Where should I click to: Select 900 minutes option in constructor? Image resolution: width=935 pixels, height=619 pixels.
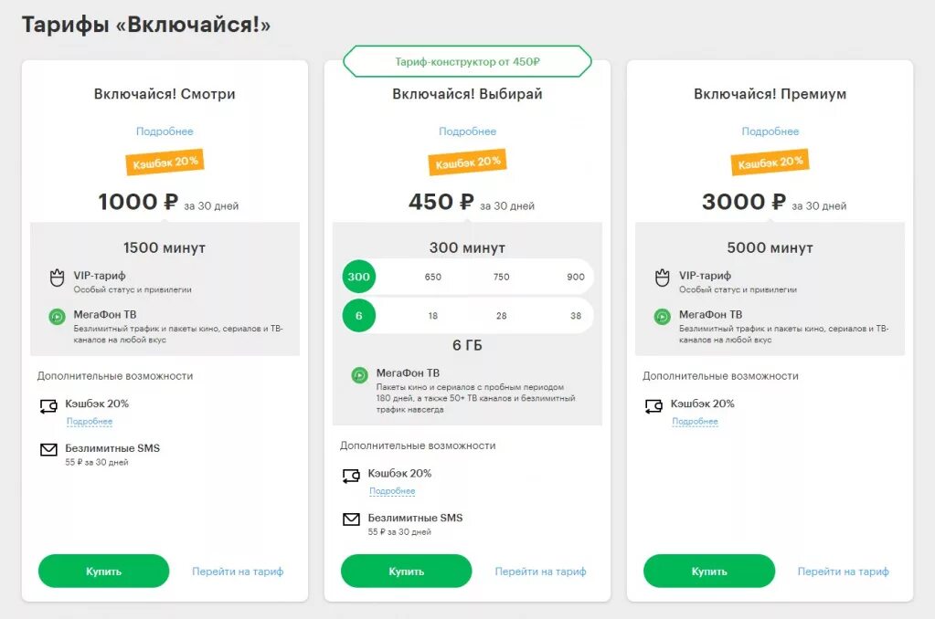575,277
